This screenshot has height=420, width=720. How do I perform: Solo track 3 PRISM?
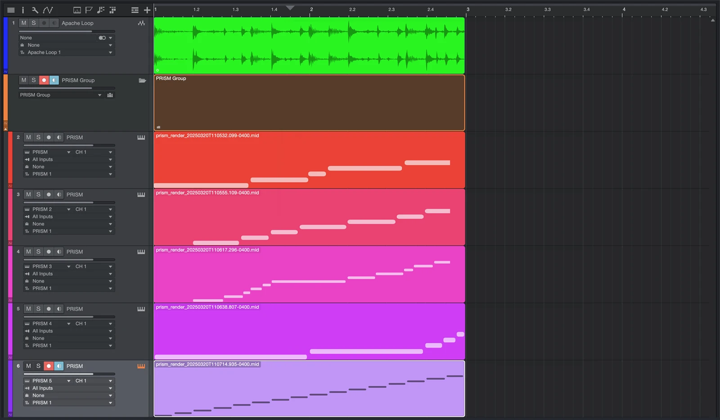pyautogui.click(x=38, y=194)
